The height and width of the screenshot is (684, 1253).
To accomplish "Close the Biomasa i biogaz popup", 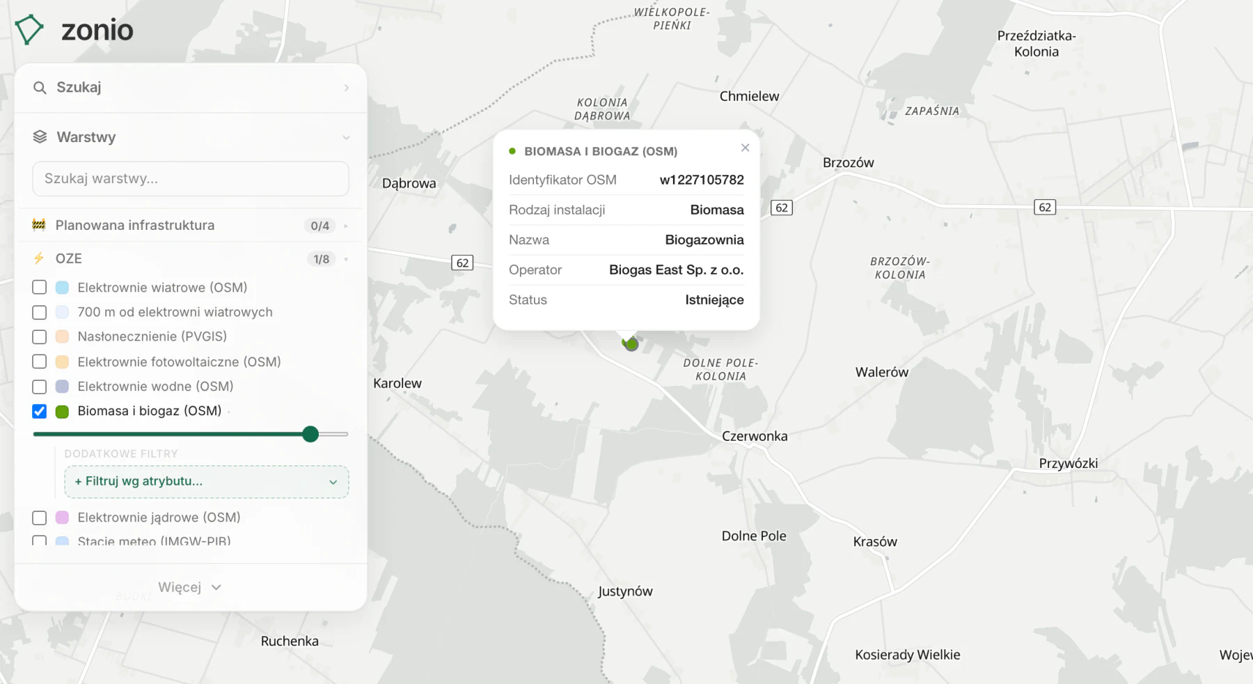I will tap(745, 148).
